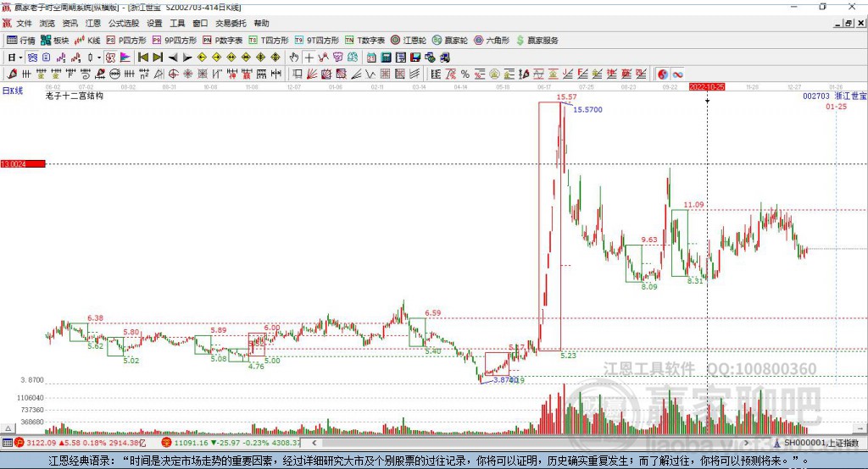Switch to K线 candlestick chart
Screen dimensions: 868x469
pos(87,41)
